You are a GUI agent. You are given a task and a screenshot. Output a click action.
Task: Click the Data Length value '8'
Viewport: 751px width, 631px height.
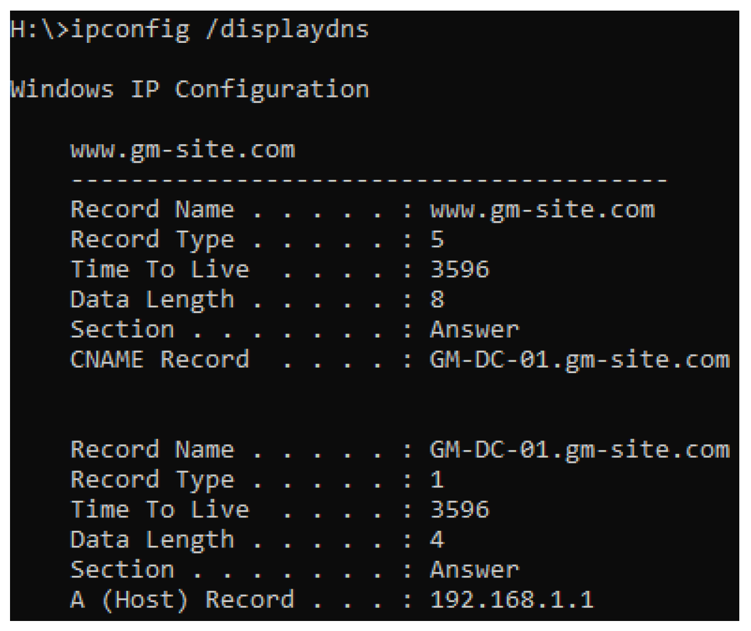(x=437, y=300)
